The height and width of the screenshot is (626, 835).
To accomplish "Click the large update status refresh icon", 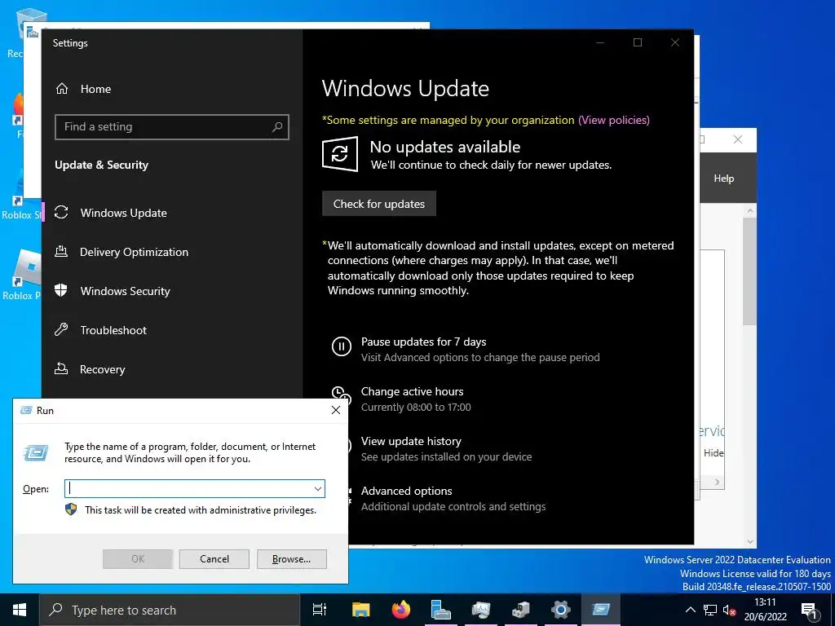I will pyautogui.click(x=340, y=154).
